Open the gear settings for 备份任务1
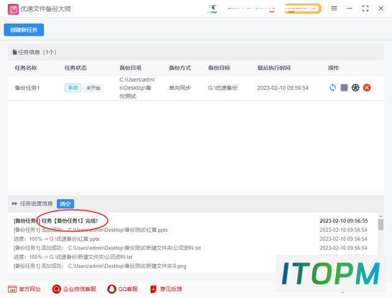392x298 pixels. tap(355, 88)
